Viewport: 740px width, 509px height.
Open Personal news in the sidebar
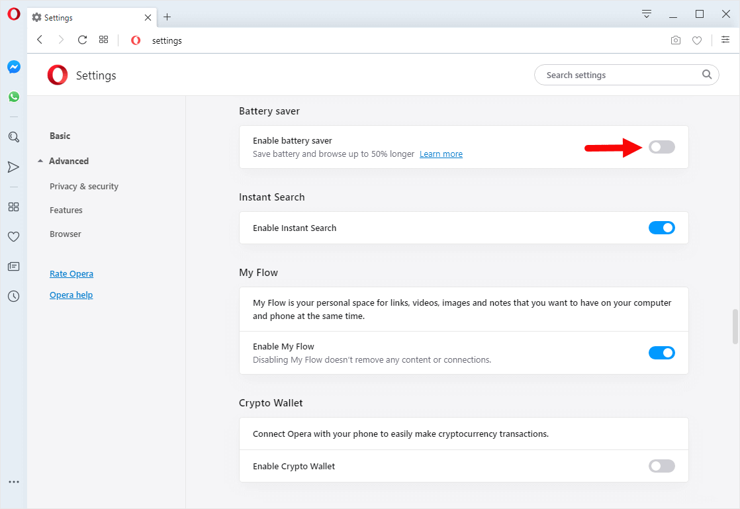(x=14, y=267)
